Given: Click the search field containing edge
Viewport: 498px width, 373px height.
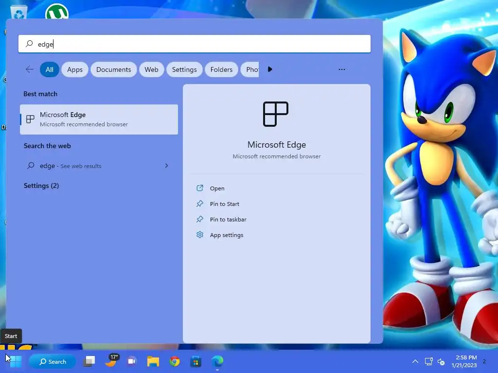Looking at the screenshot, I should coord(195,44).
